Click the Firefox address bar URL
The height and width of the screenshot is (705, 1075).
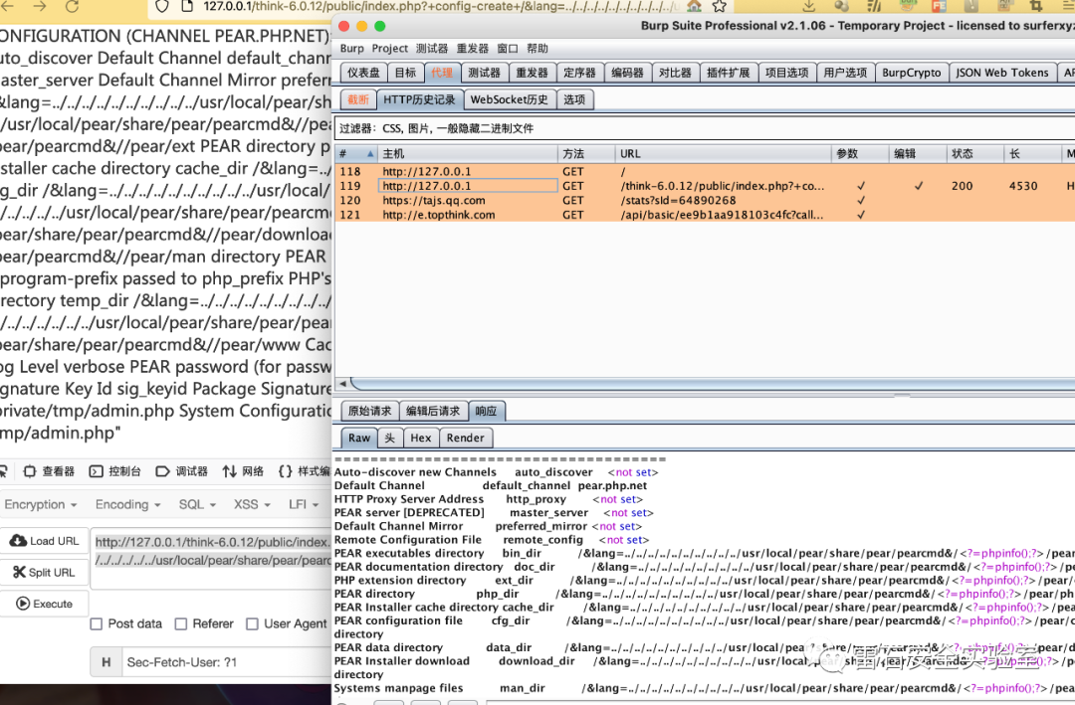tap(441, 6)
